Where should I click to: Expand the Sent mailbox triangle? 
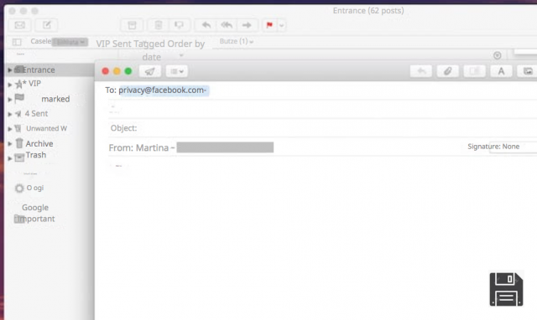pyautogui.click(x=9, y=114)
